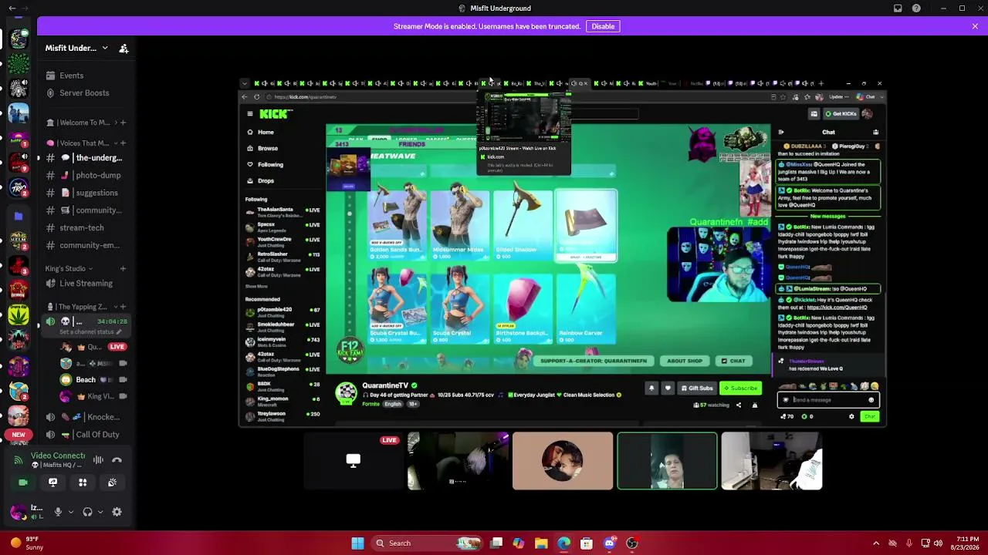Image resolution: width=988 pixels, height=555 pixels.
Task: Toggle Discord headphone deafen
Action: tap(87, 512)
